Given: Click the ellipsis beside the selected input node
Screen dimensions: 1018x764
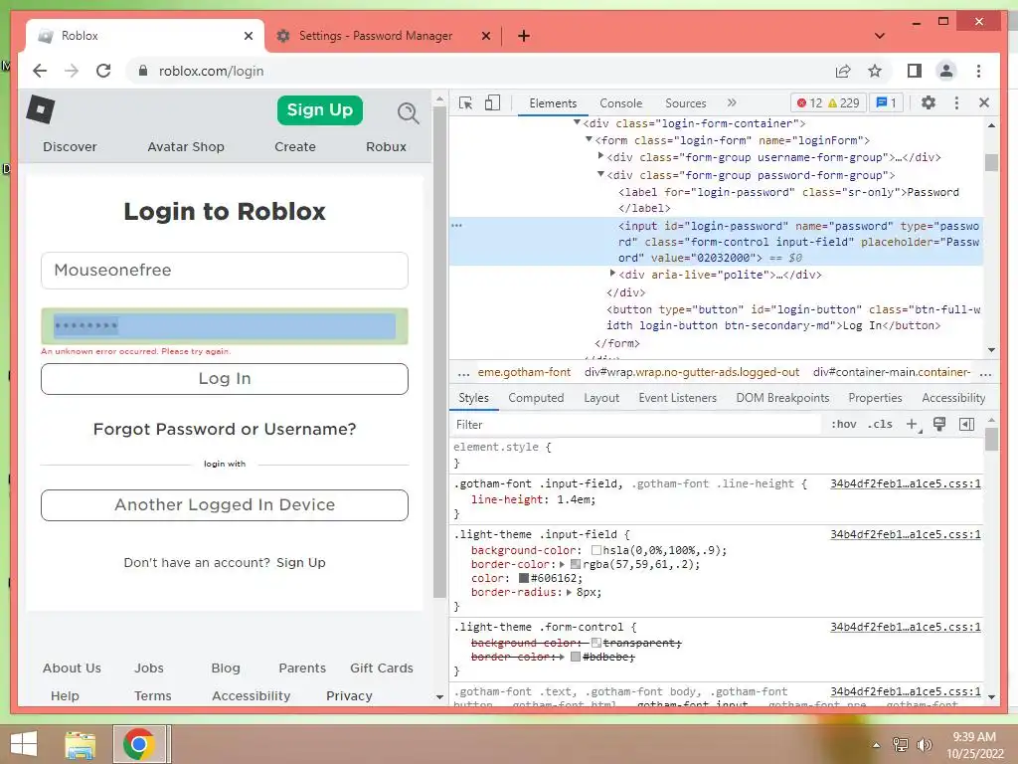Looking at the screenshot, I should click(x=456, y=226).
